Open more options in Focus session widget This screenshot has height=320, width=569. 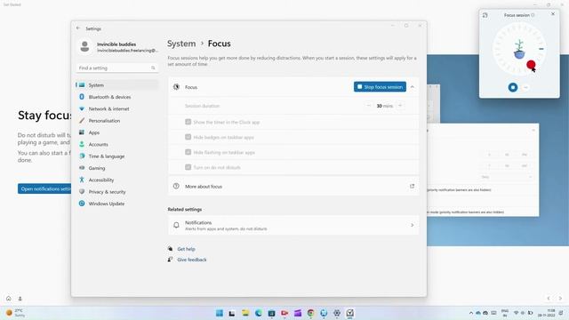point(525,87)
